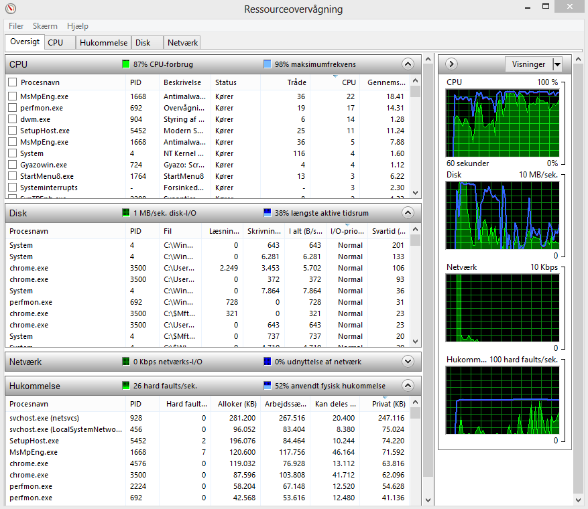Check the perfmon.exe process checkbox
The width and height of the screenshot is (588, 509).
13,108
